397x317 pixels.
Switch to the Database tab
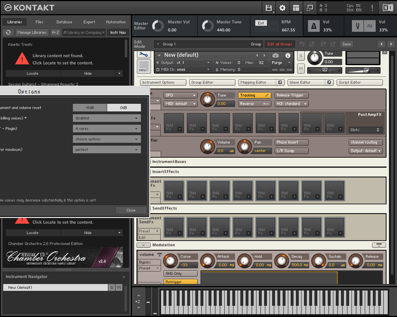[64, 22]
